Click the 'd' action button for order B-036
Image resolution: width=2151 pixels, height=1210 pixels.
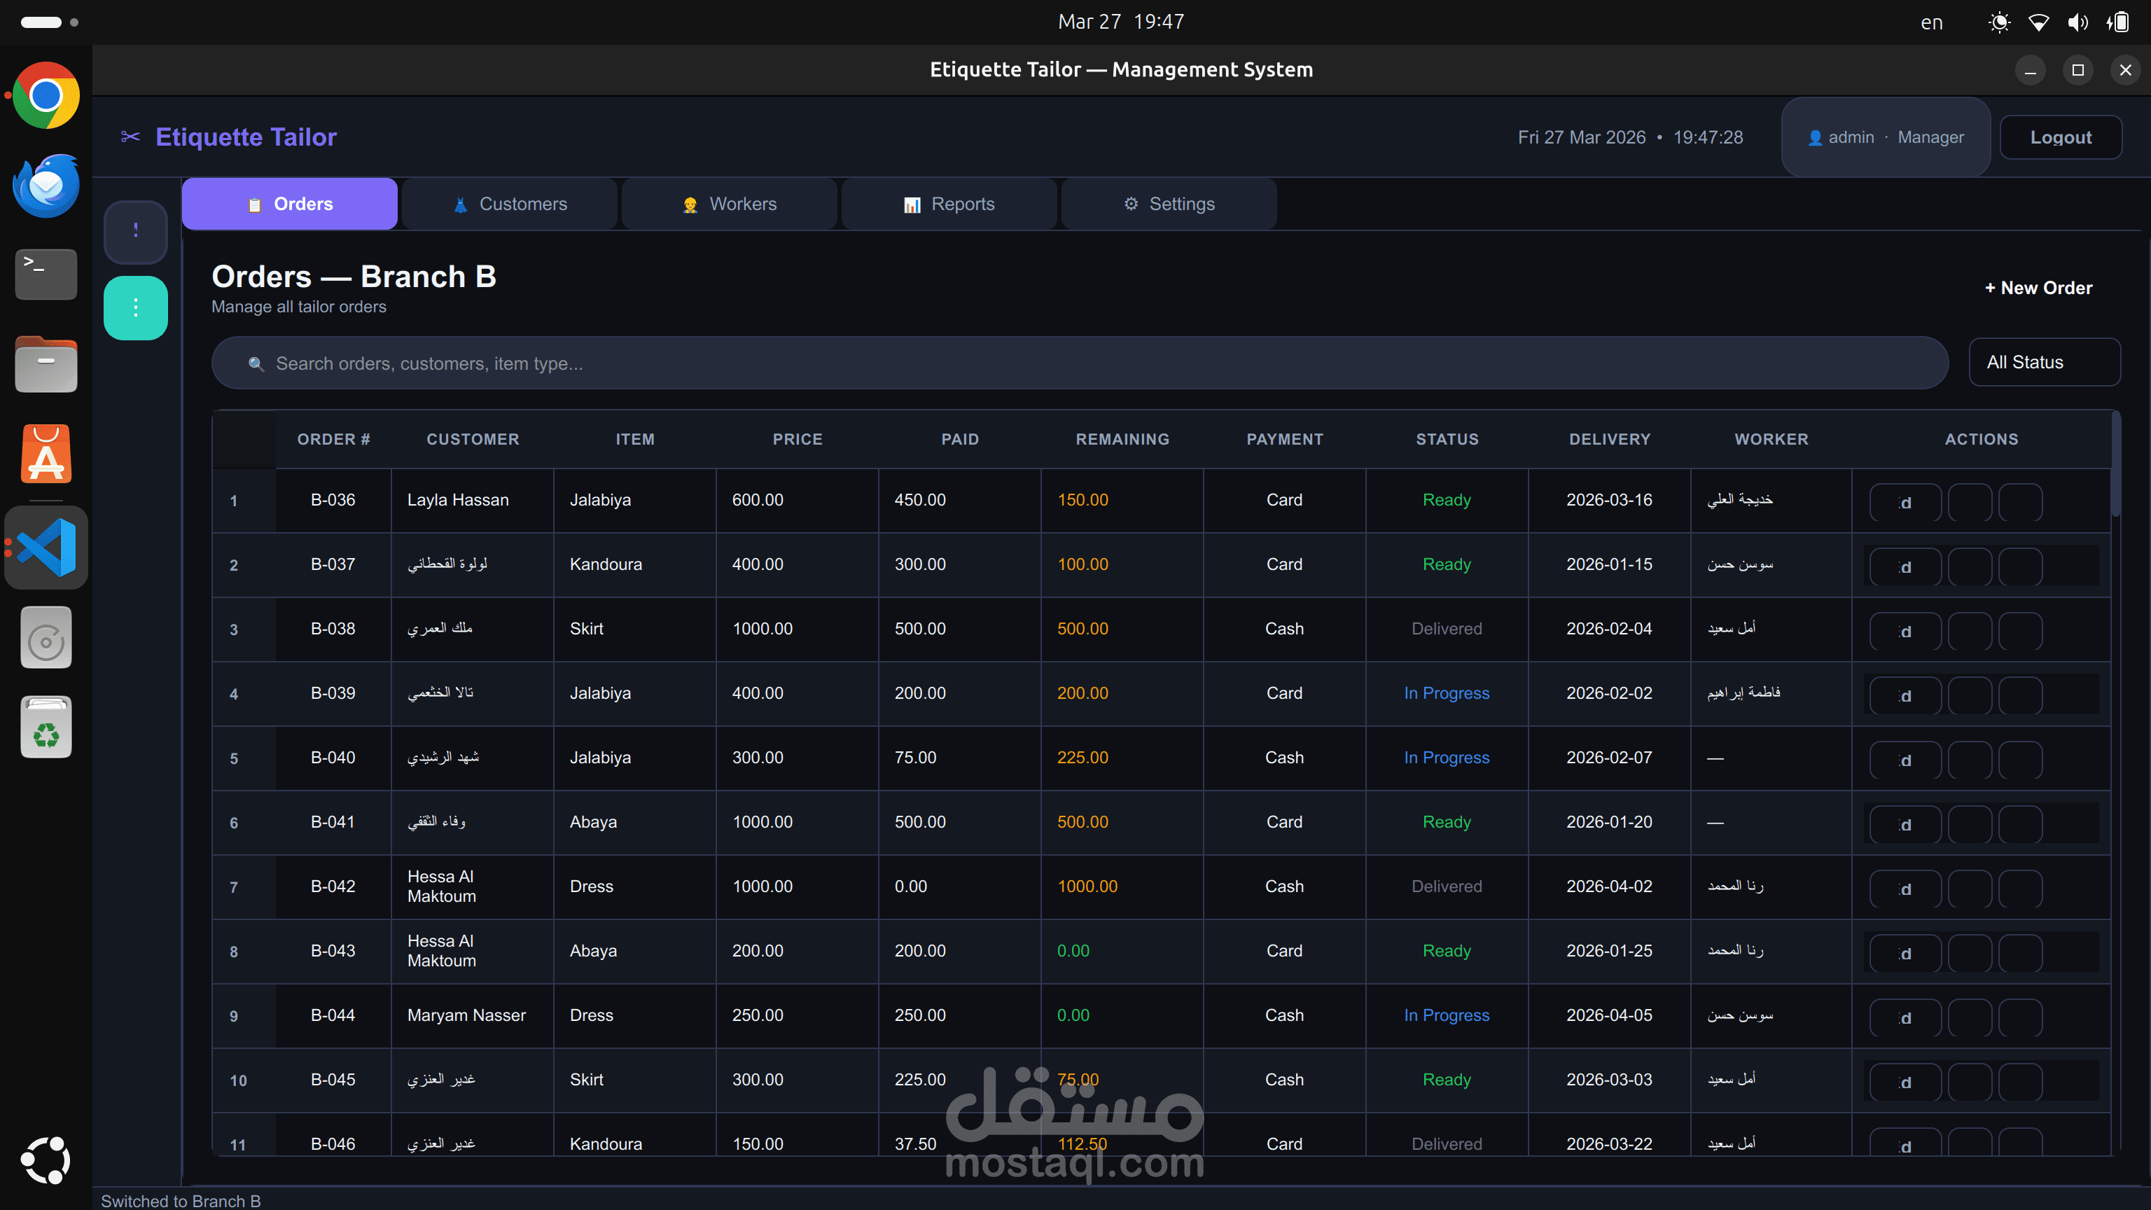[x=1905, y=503]
